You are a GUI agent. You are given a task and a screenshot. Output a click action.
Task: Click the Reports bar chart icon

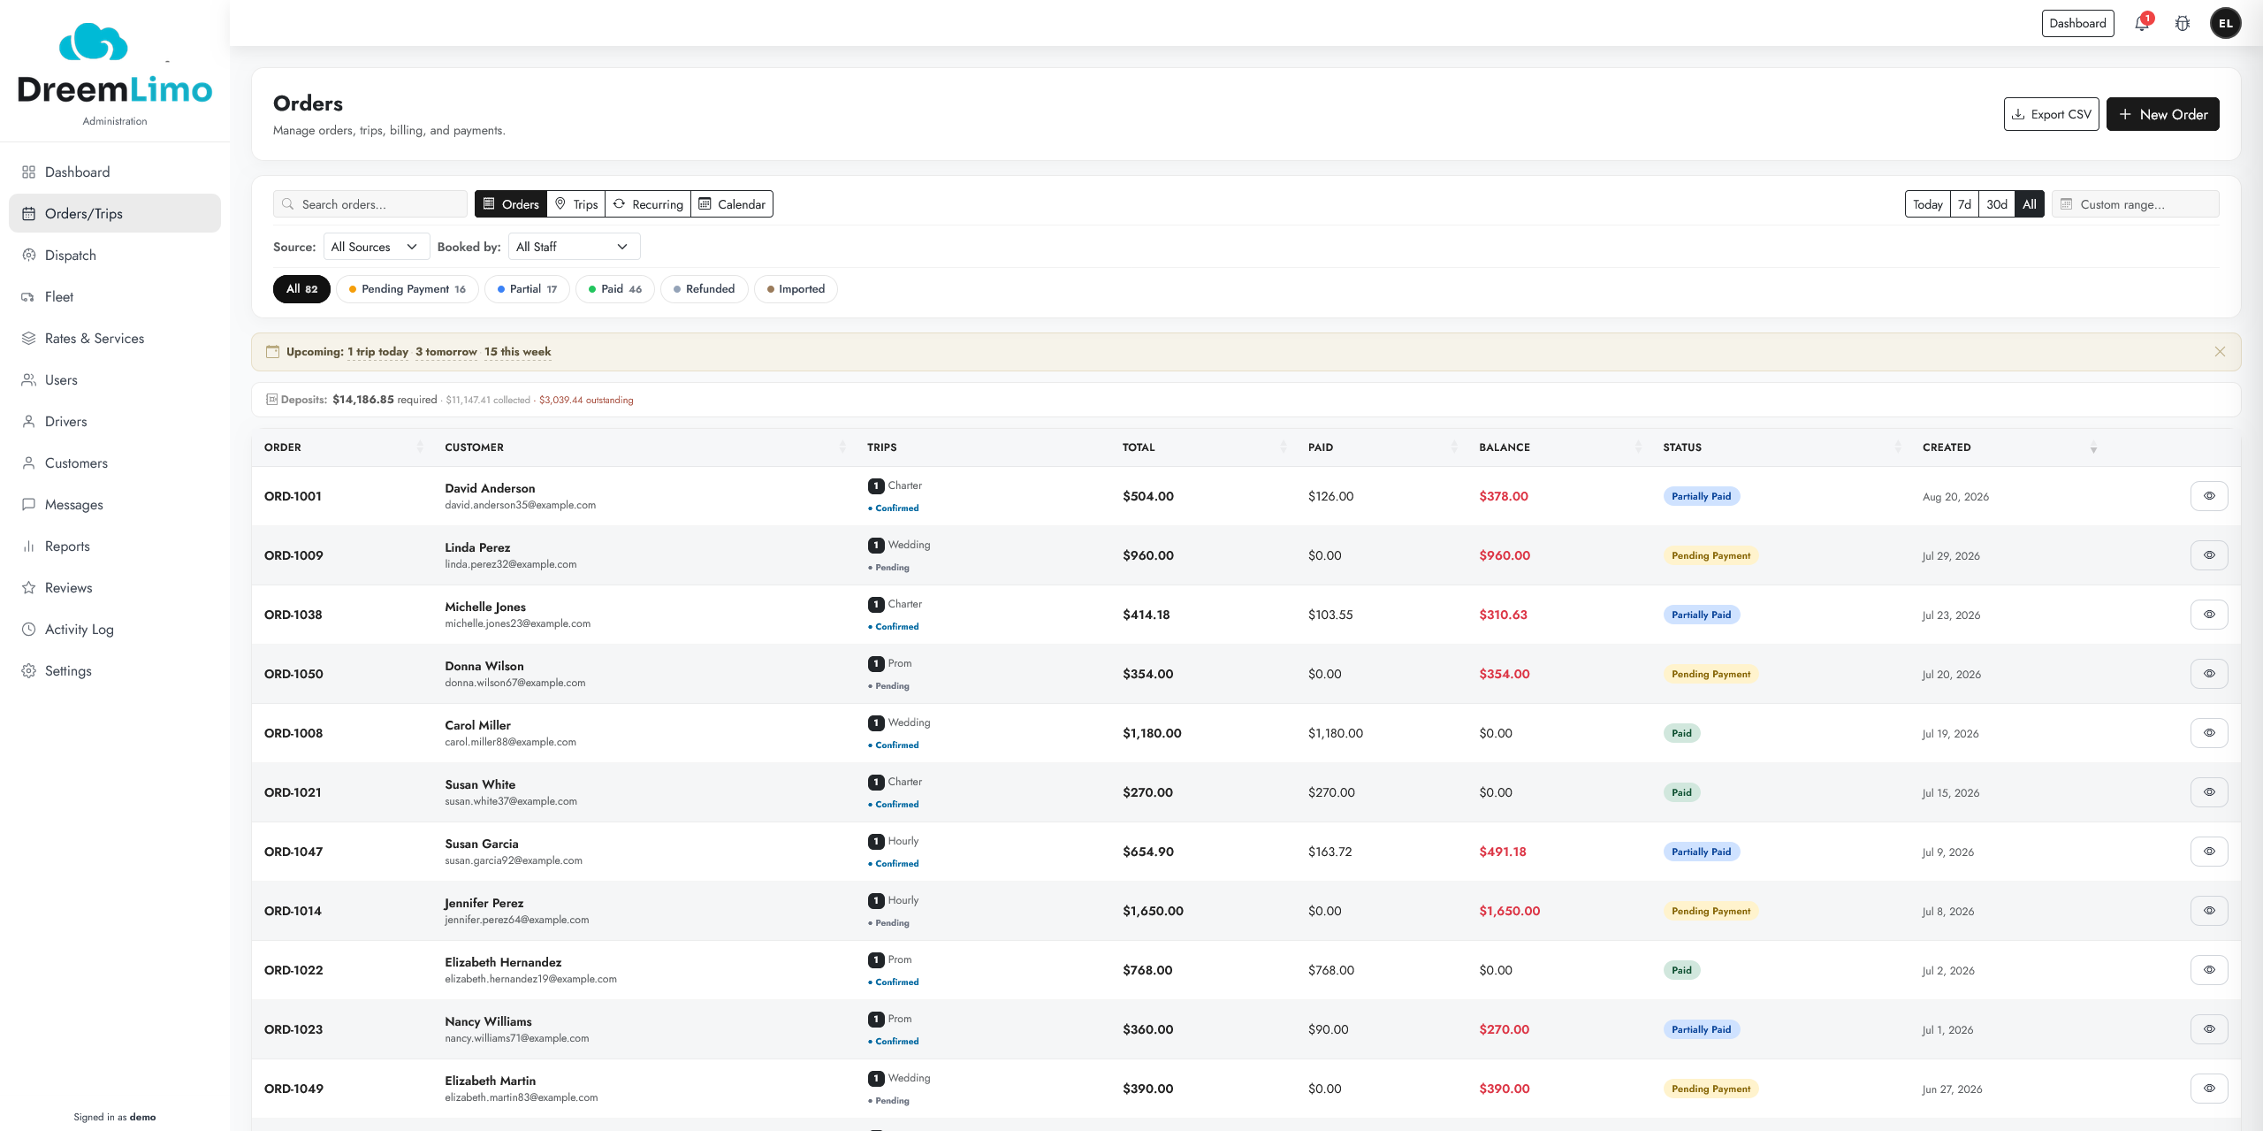pos(28,546)
